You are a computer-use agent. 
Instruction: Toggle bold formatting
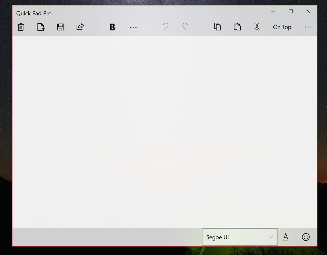click(112, 27)
